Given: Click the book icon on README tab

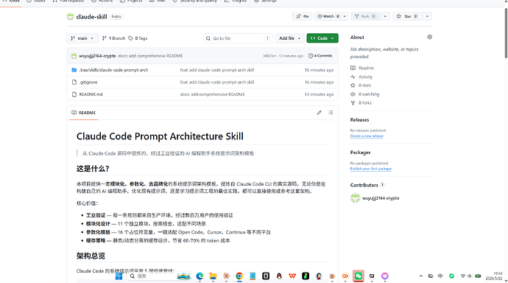Looking at the screenshot, I should tap(74, 113).
